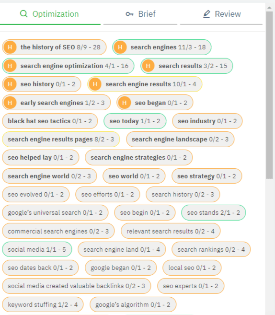This screenshot has height=315, width=275.
Task: Click the 'search engine results pages' chip
Action: pos(61,139)
